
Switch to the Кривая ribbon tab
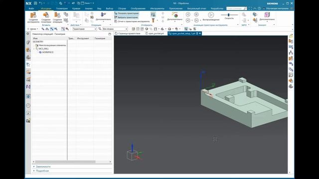point(76,8)
